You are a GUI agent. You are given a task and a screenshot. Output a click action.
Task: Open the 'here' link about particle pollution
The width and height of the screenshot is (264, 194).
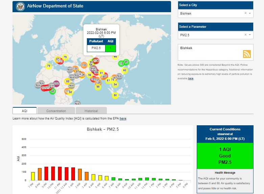click(191, 78)
